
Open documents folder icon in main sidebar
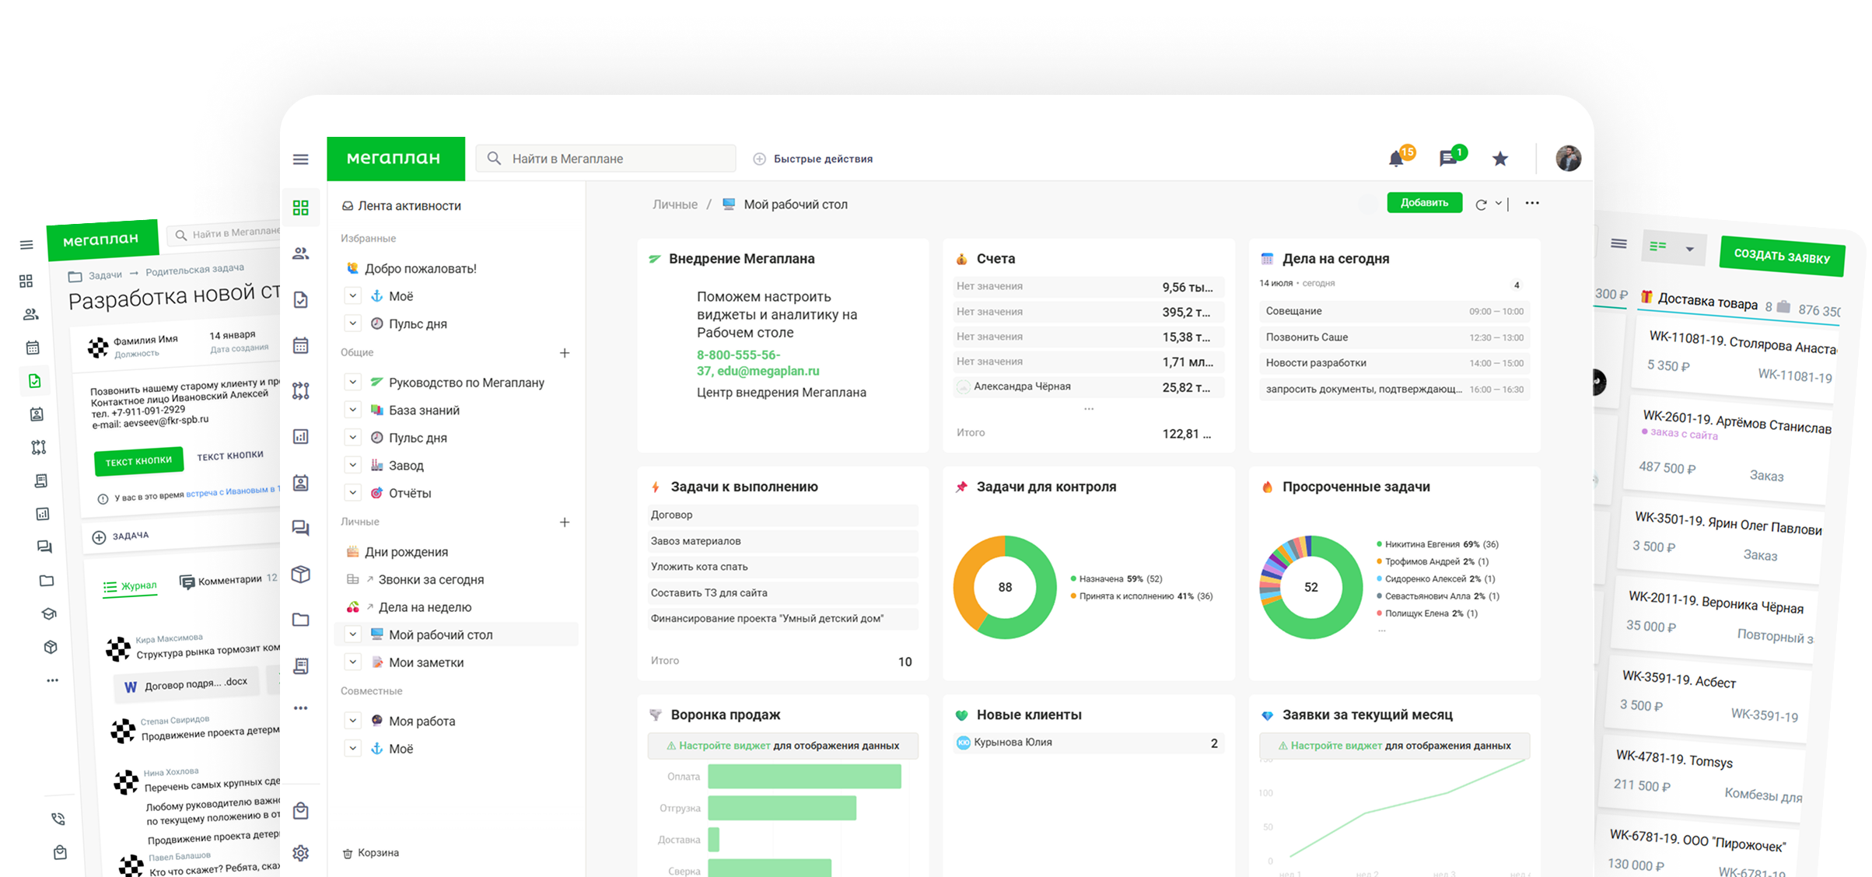point(301,620)
